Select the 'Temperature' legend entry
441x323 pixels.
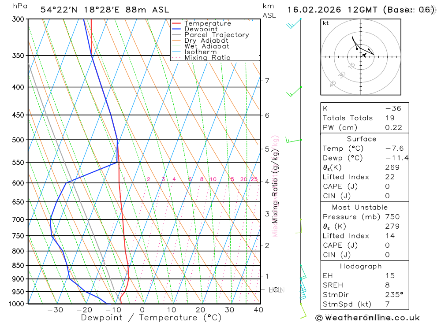pyautogui.click(x=208, y=23)
